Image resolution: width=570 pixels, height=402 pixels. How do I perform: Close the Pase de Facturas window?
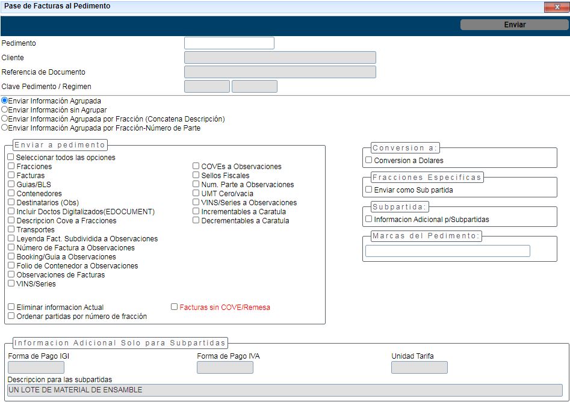pos(556,7)
